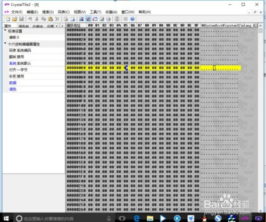Open the 文件(F) menu

16,12
